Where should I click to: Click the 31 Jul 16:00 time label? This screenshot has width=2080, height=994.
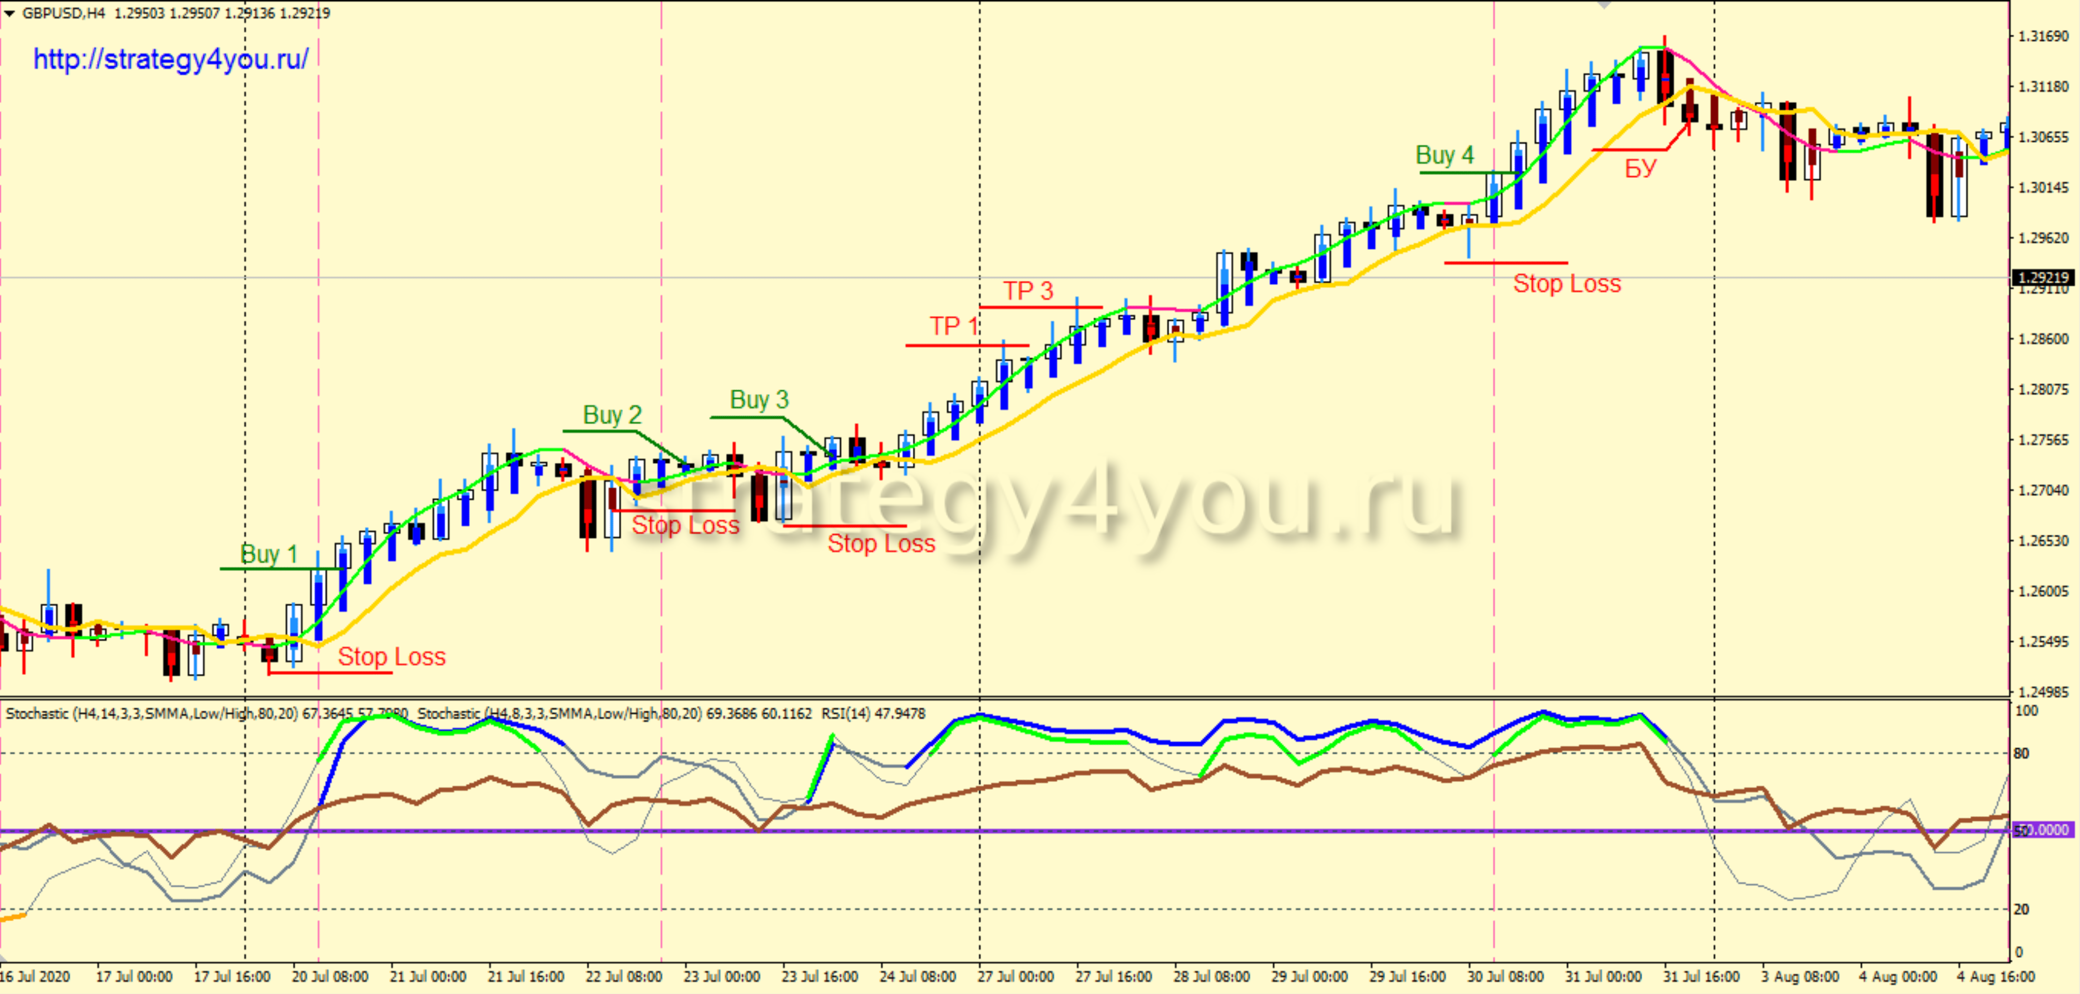tap(1701, 977)
